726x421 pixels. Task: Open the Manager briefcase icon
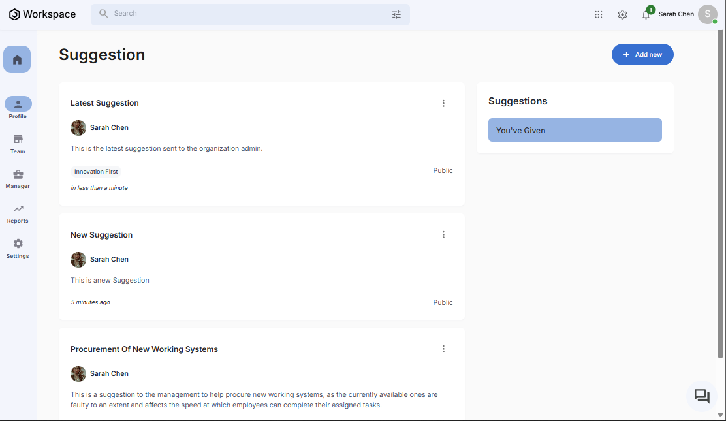pyautogui.click(x=18, y=175)
